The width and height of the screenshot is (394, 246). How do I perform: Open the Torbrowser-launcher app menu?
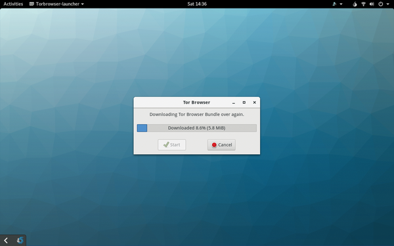pos(56,4)
